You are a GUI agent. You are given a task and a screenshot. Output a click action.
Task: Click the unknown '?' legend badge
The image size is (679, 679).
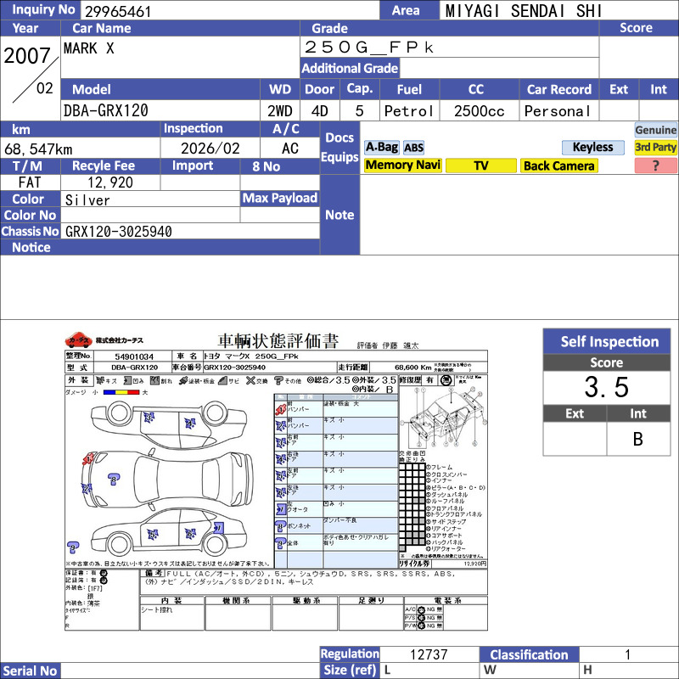pos(655,166)
